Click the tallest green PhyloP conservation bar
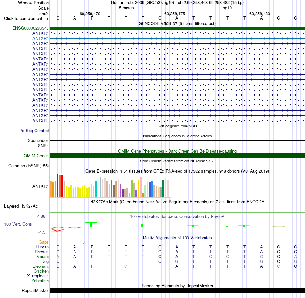305x298 pixels. click(x=91, y=225)
